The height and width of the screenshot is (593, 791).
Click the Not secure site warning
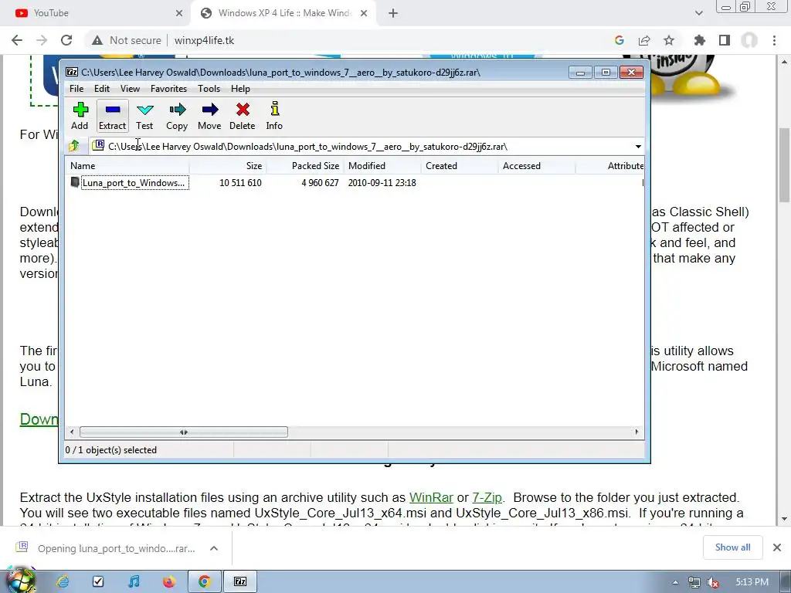click(x=126, y=40)
